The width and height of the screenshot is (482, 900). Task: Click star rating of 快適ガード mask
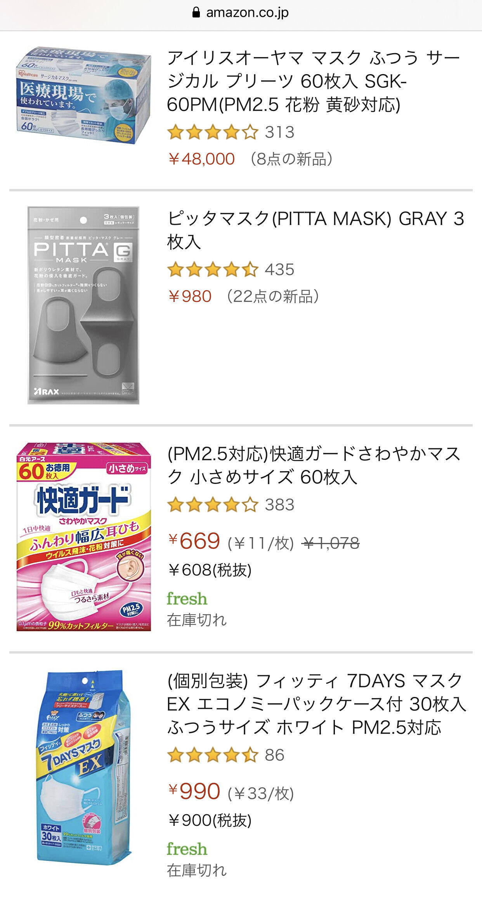[213, 505]
